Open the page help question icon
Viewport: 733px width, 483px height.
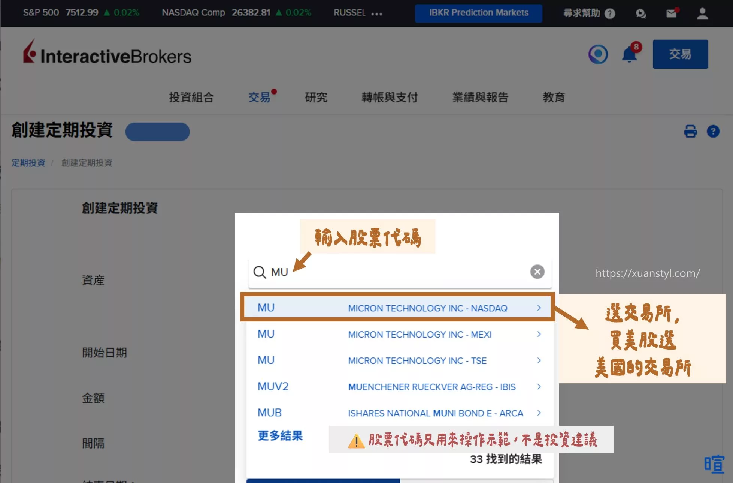[713, 132]
